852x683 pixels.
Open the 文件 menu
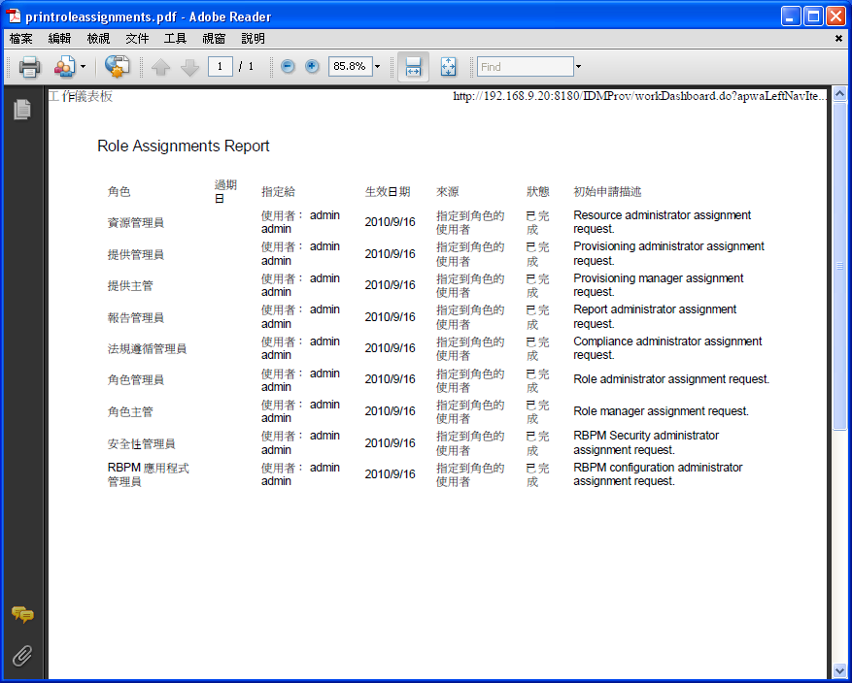pos(137,39)
